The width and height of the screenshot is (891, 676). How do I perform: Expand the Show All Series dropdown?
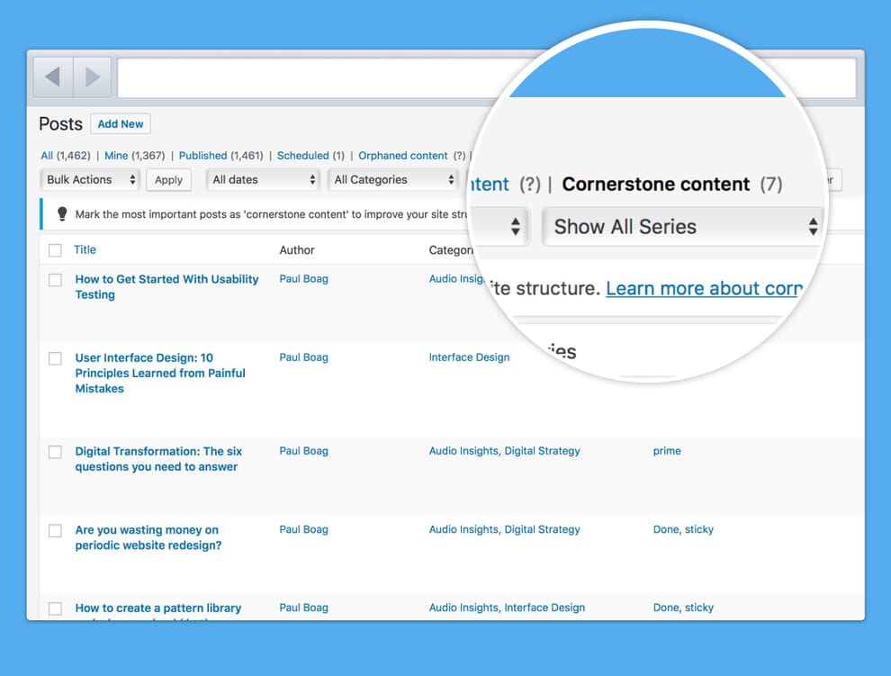pos(684,227)
